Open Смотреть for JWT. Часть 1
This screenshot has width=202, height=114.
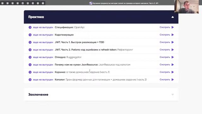tap(165, 42)
